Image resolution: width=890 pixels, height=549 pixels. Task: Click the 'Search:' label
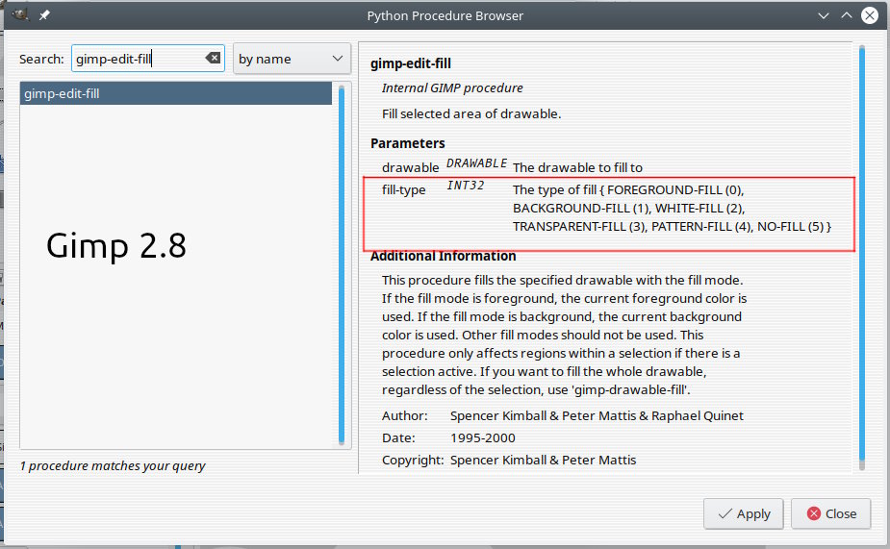tap(41, 59)
